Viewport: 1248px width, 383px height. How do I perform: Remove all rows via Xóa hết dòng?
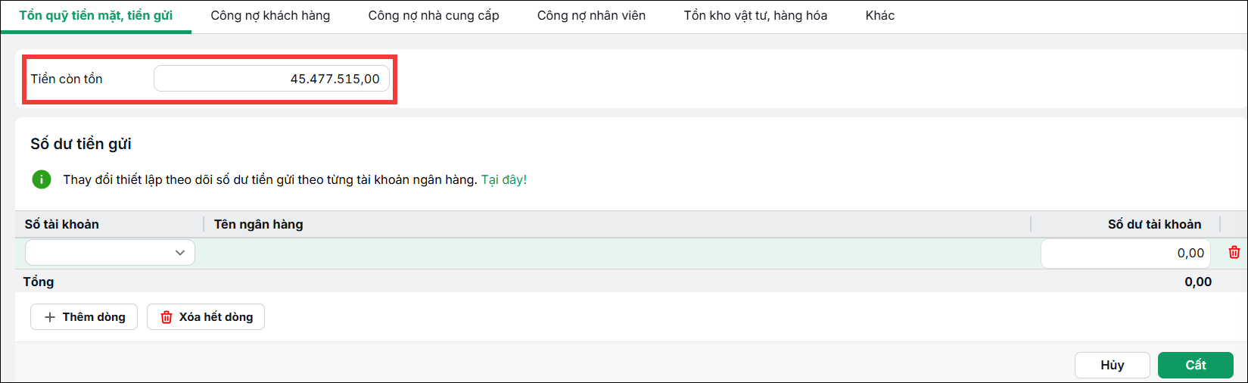click(x=206, y=317)
